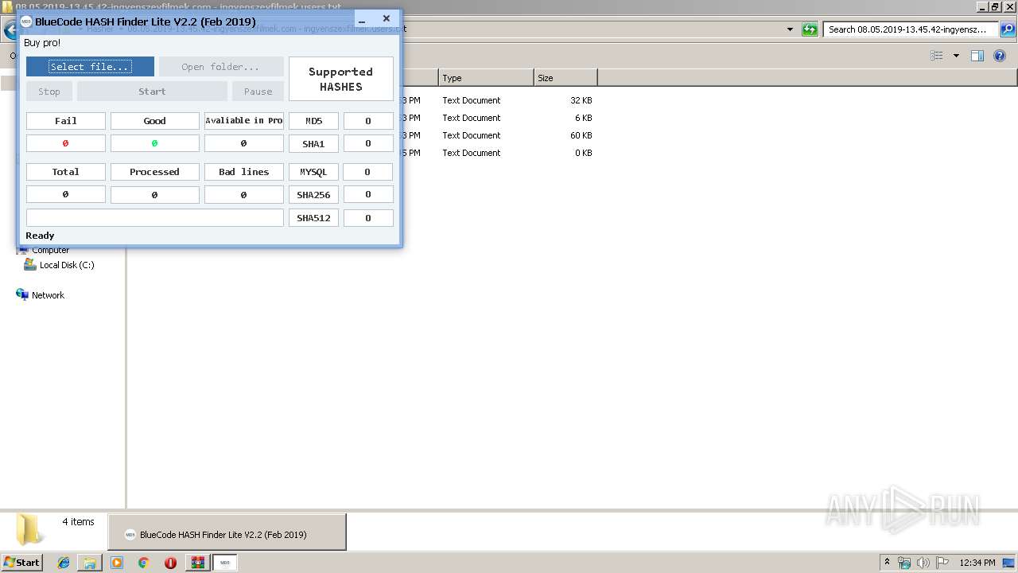Click the Fail counter label
Image resolution: width=1018 pixels, height=573 pixels.
(66, 121)
